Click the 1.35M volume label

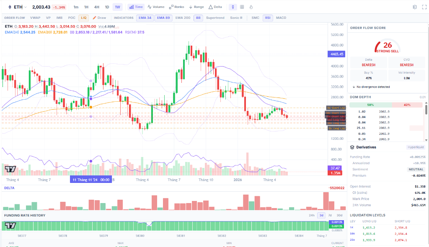[x=335, y=173]
